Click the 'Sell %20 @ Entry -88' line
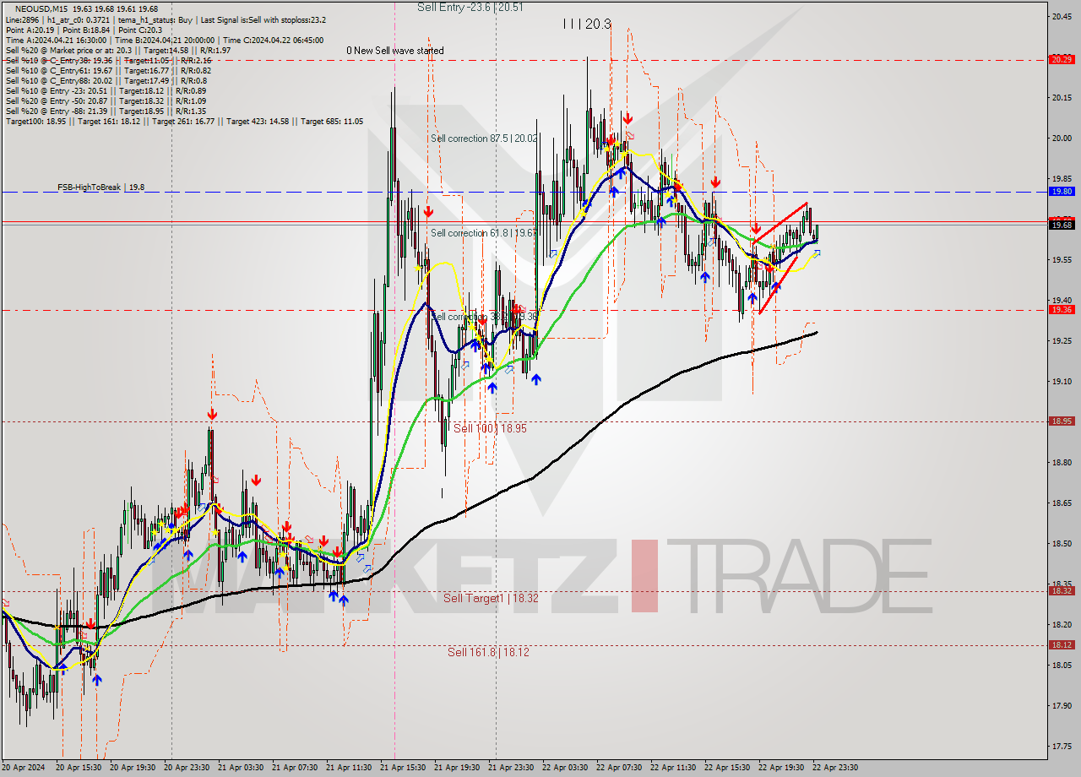Screen dimensions: 1081x777 [106, 111]
